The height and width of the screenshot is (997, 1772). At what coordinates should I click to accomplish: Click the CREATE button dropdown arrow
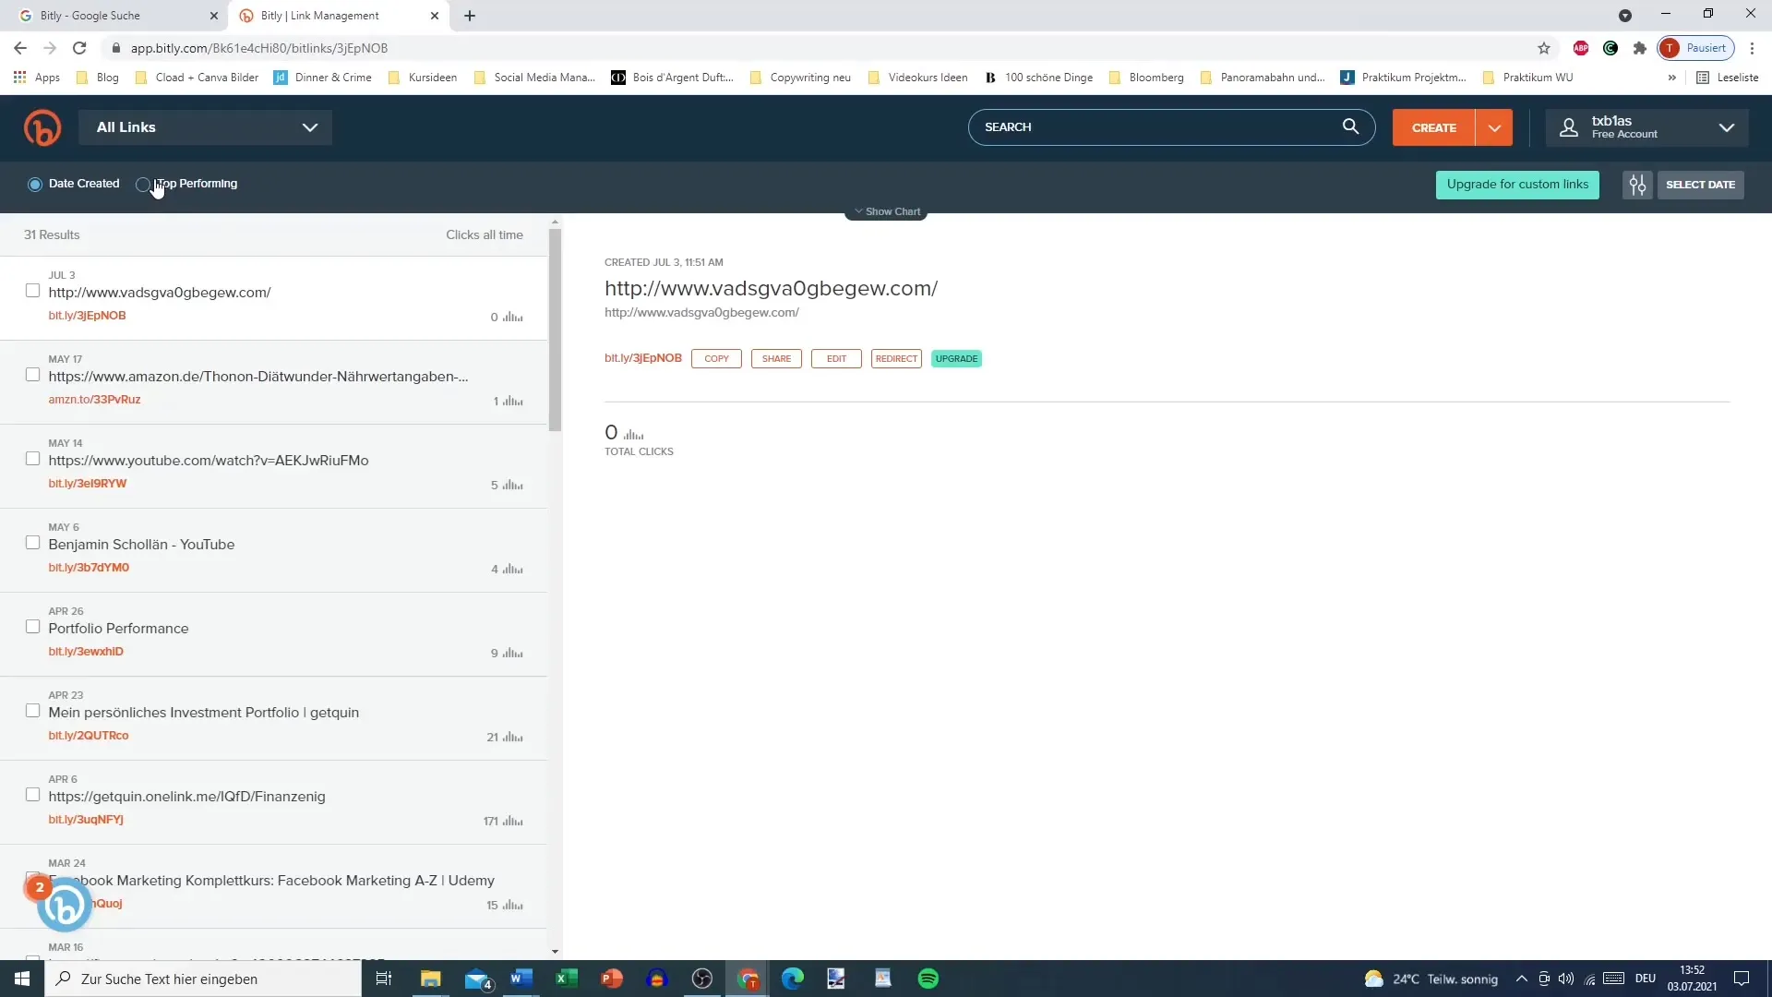(1493, 126)
